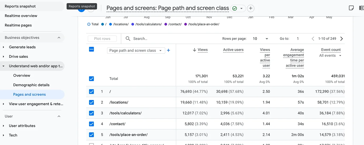Open Demographic details report
Image resolution: width=364 pixels, height=145 pixels.
[x=31, y=85]
